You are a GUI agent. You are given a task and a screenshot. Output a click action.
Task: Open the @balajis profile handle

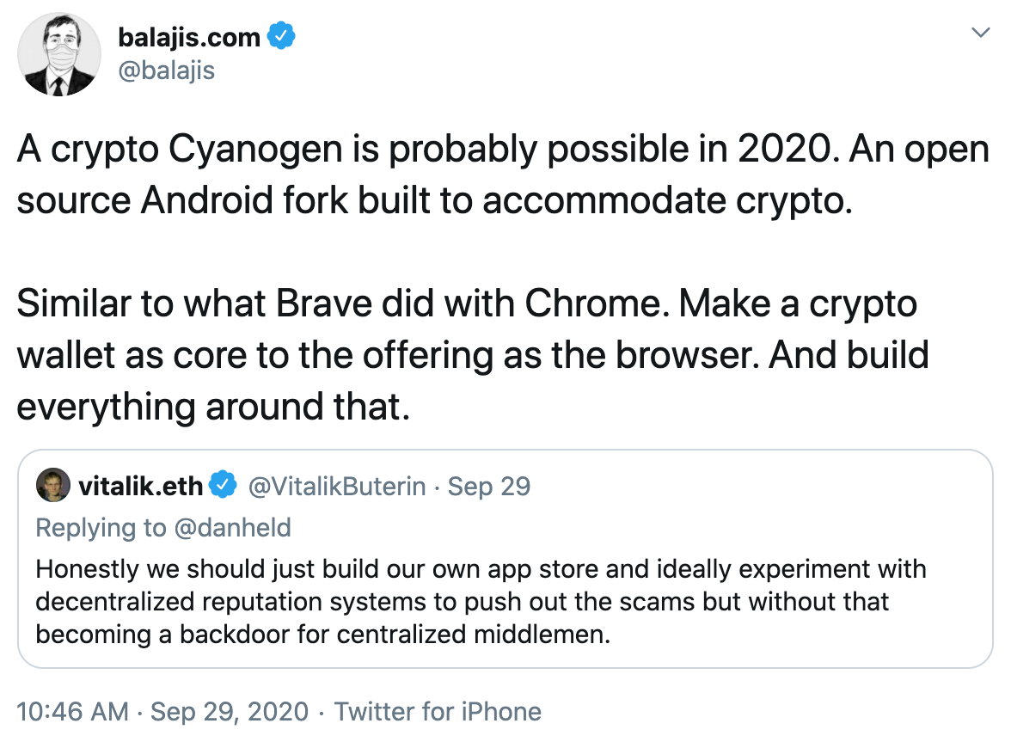(167, 70)
